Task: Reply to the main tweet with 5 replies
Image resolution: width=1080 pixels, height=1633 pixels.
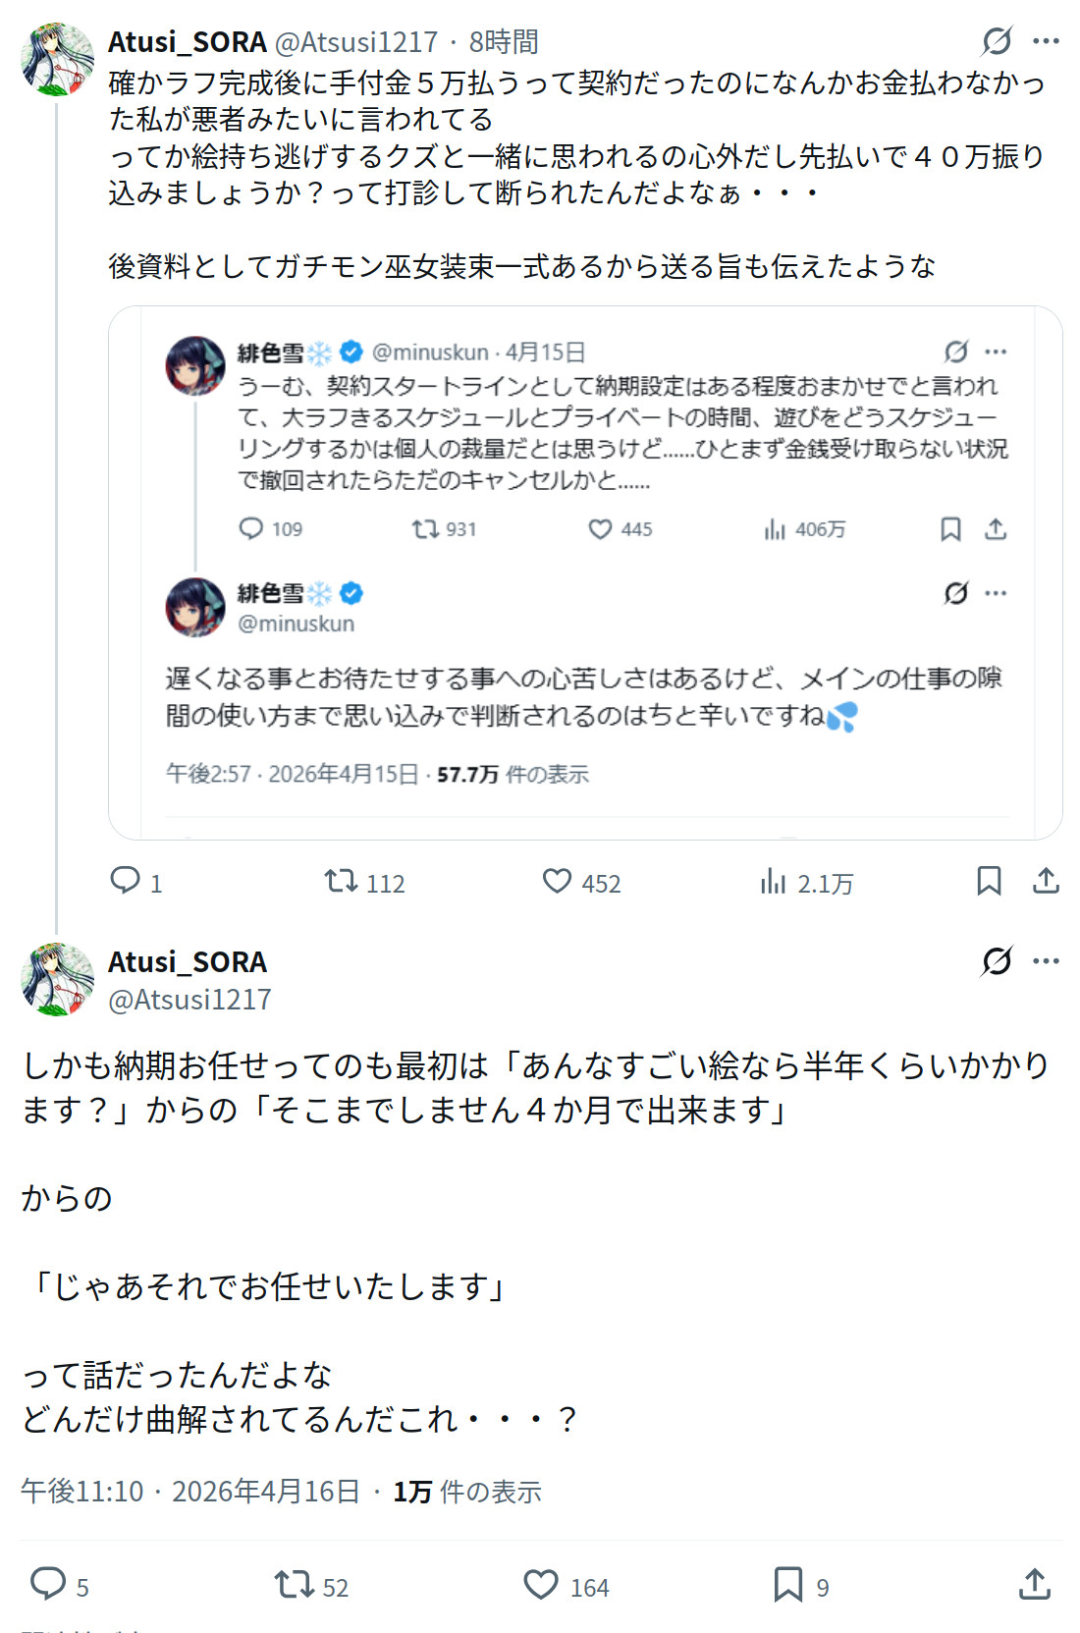Action: tap(48, 1584)
